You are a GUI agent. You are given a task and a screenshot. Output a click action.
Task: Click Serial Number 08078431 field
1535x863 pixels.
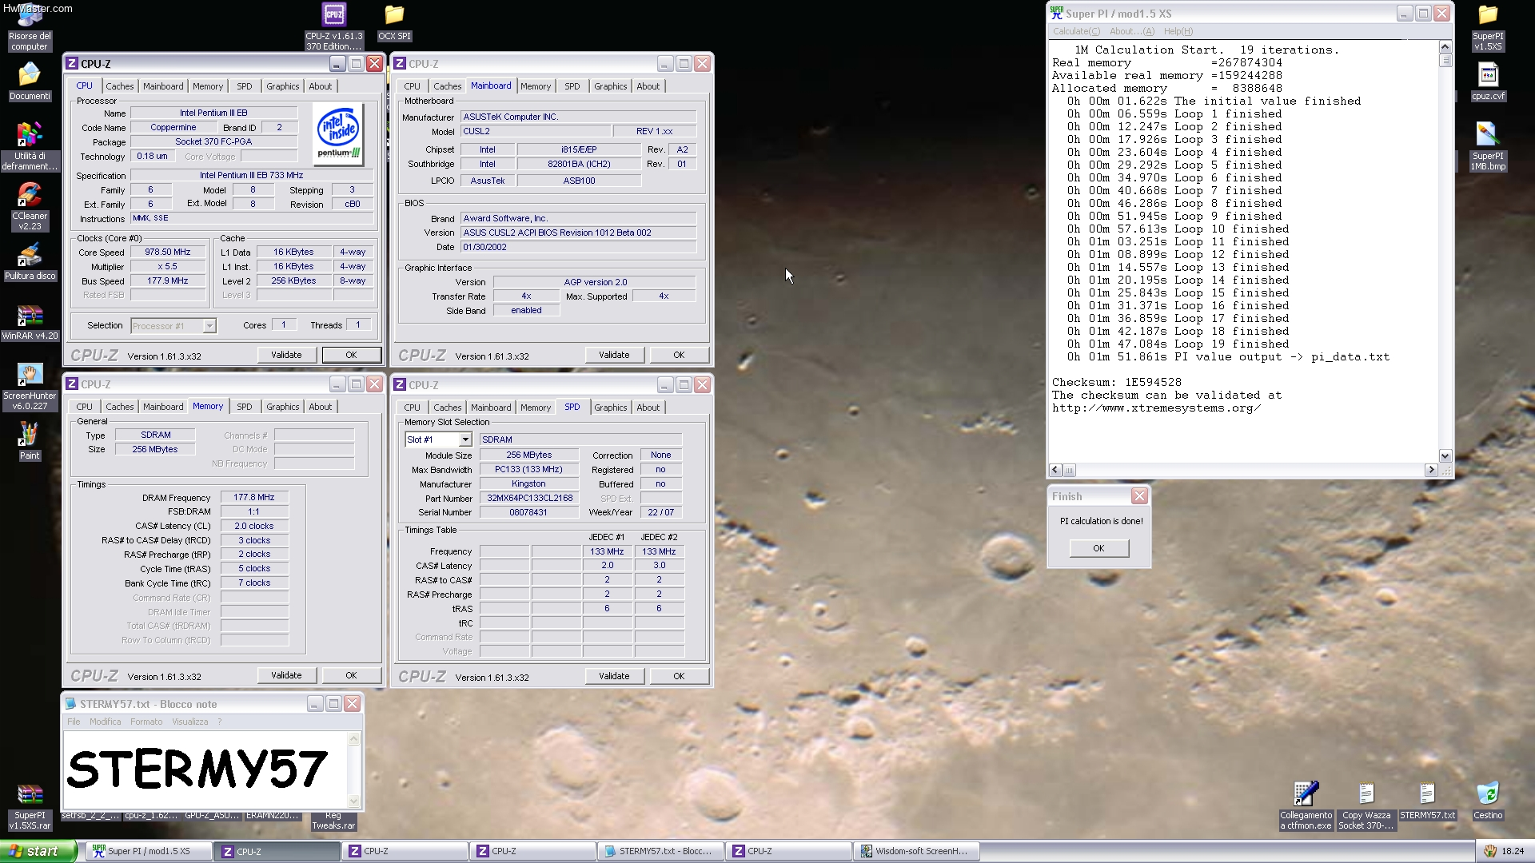529,512
